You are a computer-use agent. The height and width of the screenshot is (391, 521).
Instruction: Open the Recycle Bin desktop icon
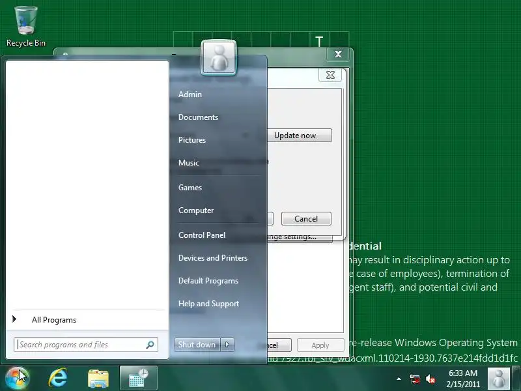(25, 27)
